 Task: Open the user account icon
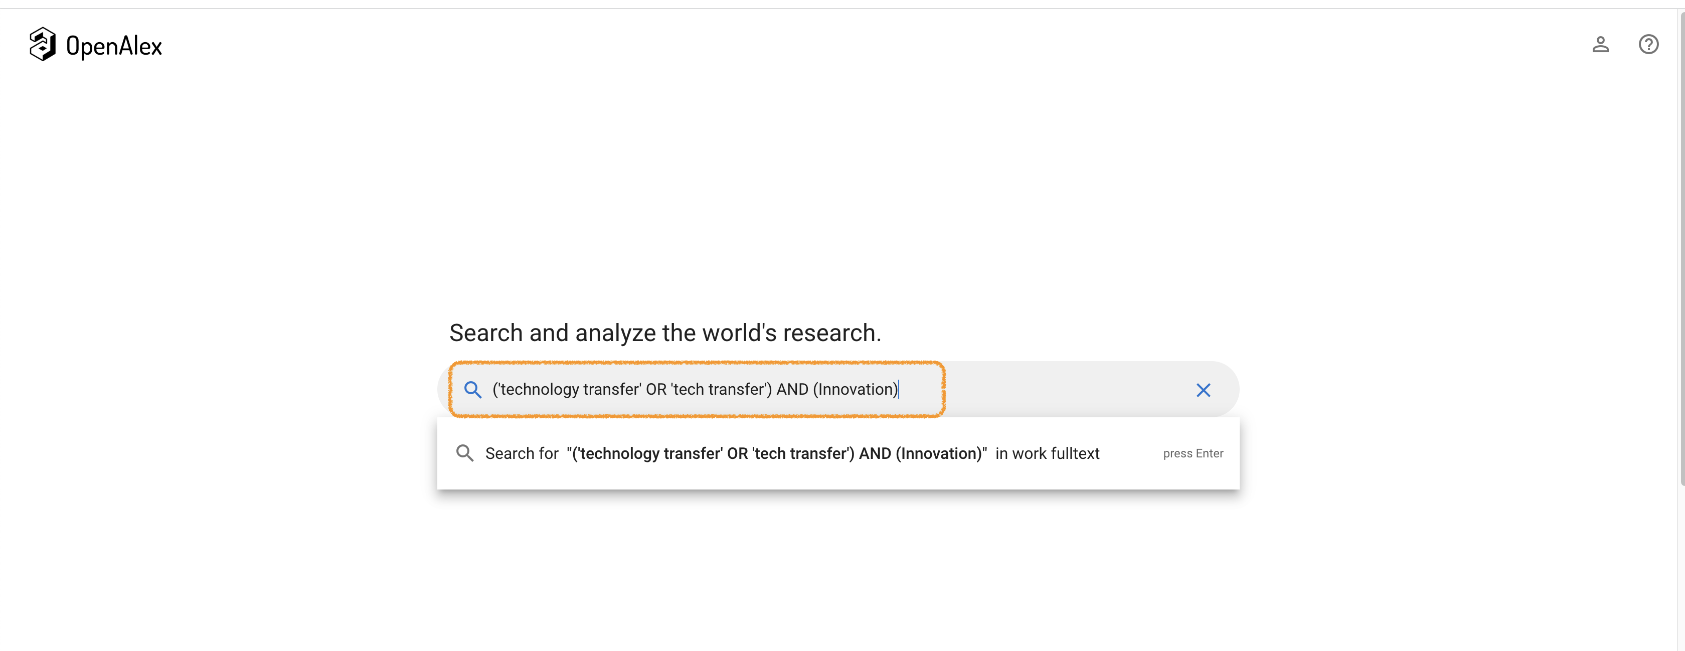pos(1600,45)
